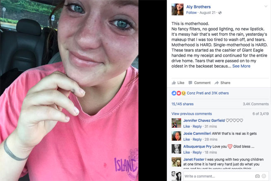Follow Aly Brothers
Viewport: 271px width, 181px height.
click(x=191, y=13)
